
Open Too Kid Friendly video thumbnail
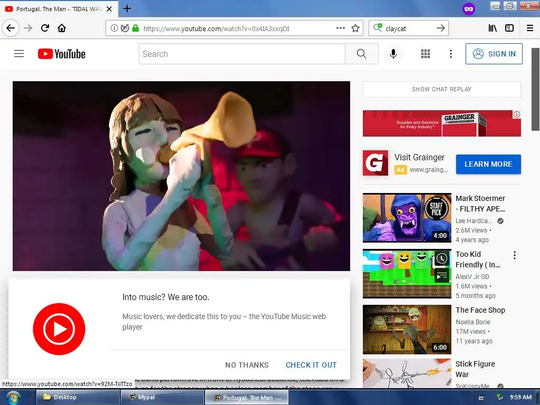point(407,274)
